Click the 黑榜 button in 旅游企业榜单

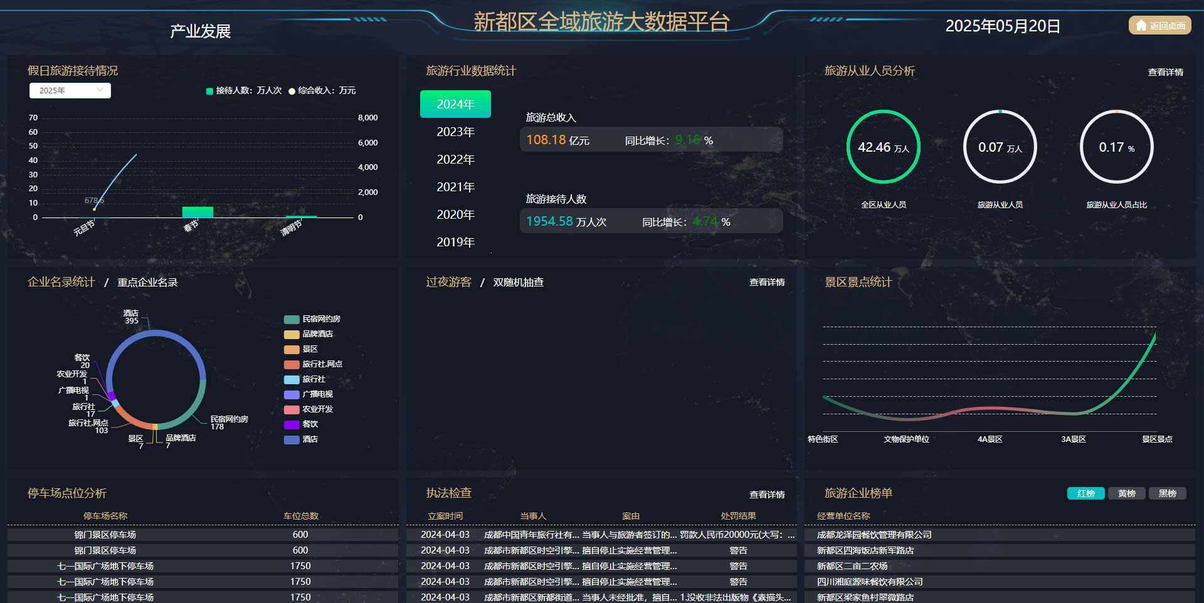coord(1166,493)
